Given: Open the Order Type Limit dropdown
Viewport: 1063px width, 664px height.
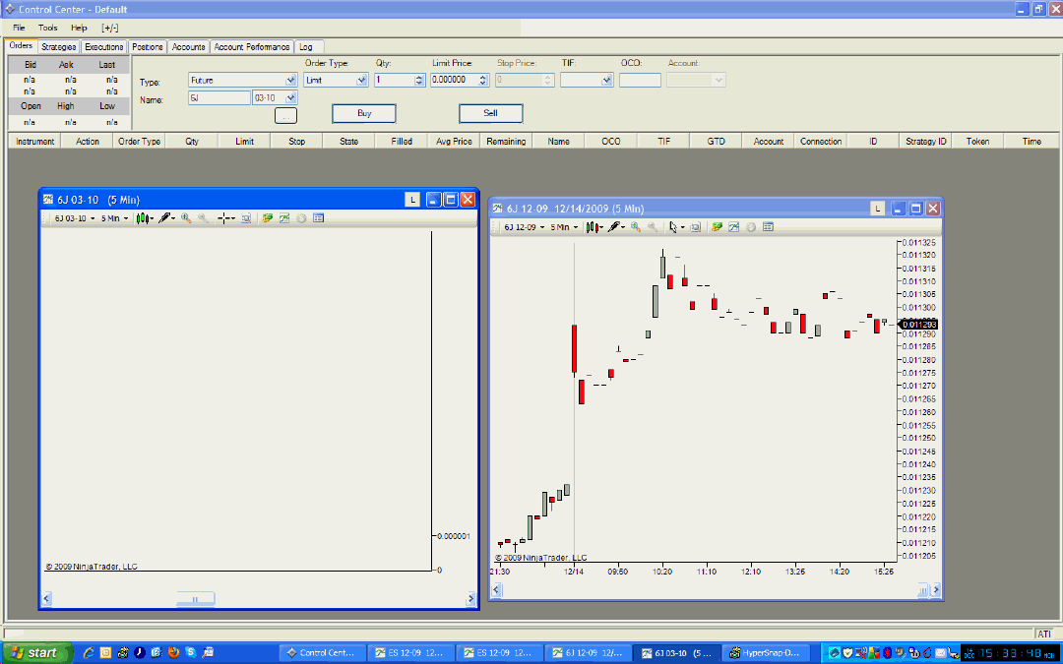Looking at the screenshot, I should tap(361, 80).
